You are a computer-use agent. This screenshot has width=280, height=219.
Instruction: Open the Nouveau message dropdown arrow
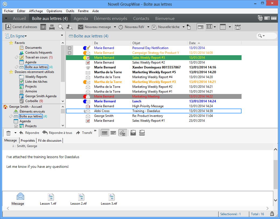click(x=115, y=27)
